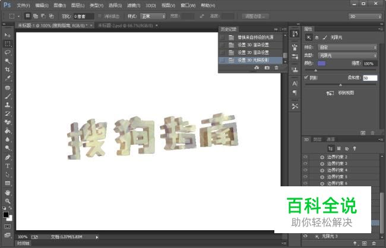Select the Eyedropper tool
Viewport: 386px width, 248px height.
(x=8, y=78)
